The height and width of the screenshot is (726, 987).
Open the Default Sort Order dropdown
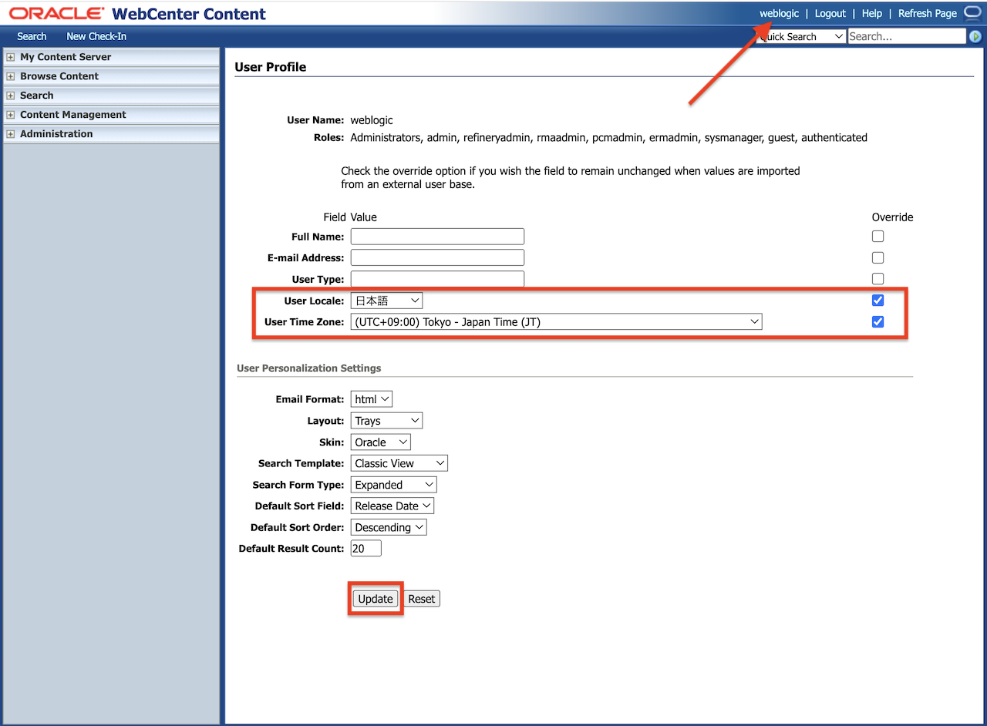point(389,528)
